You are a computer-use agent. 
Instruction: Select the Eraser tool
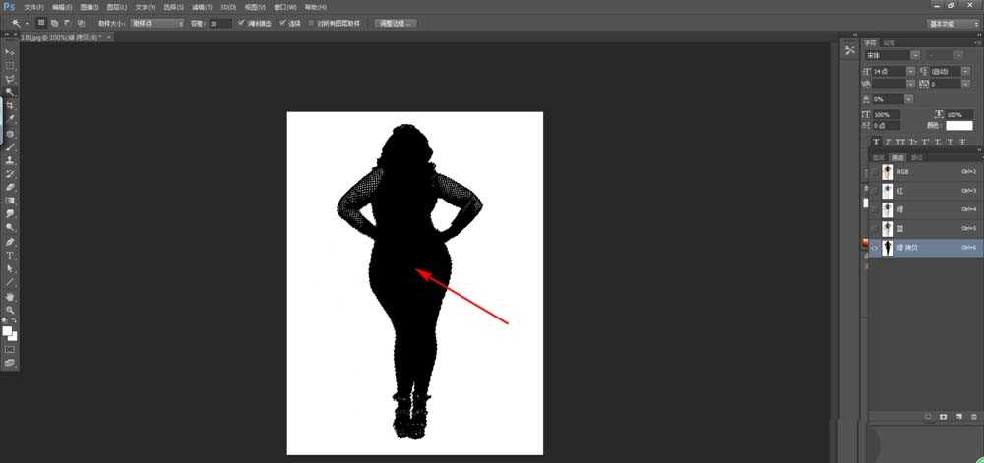tap(10, 186)
